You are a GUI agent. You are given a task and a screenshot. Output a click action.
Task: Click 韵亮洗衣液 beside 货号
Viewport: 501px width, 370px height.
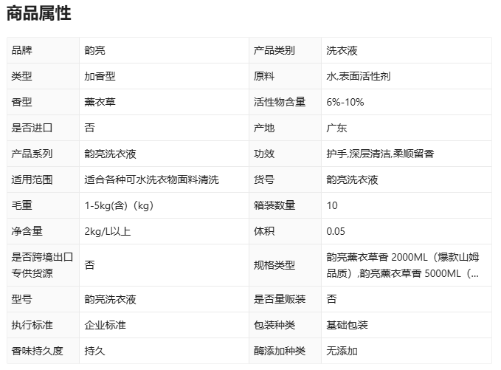[x=352, y=179]
